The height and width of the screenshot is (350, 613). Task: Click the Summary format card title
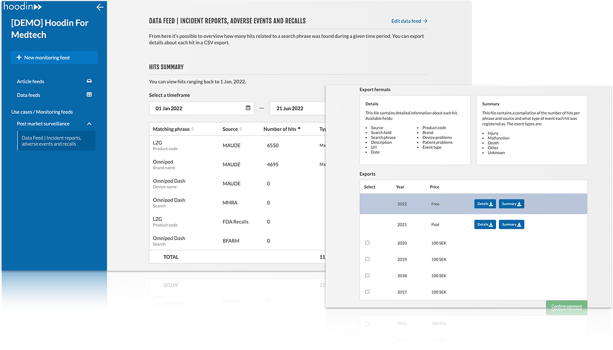click(490, 104)
